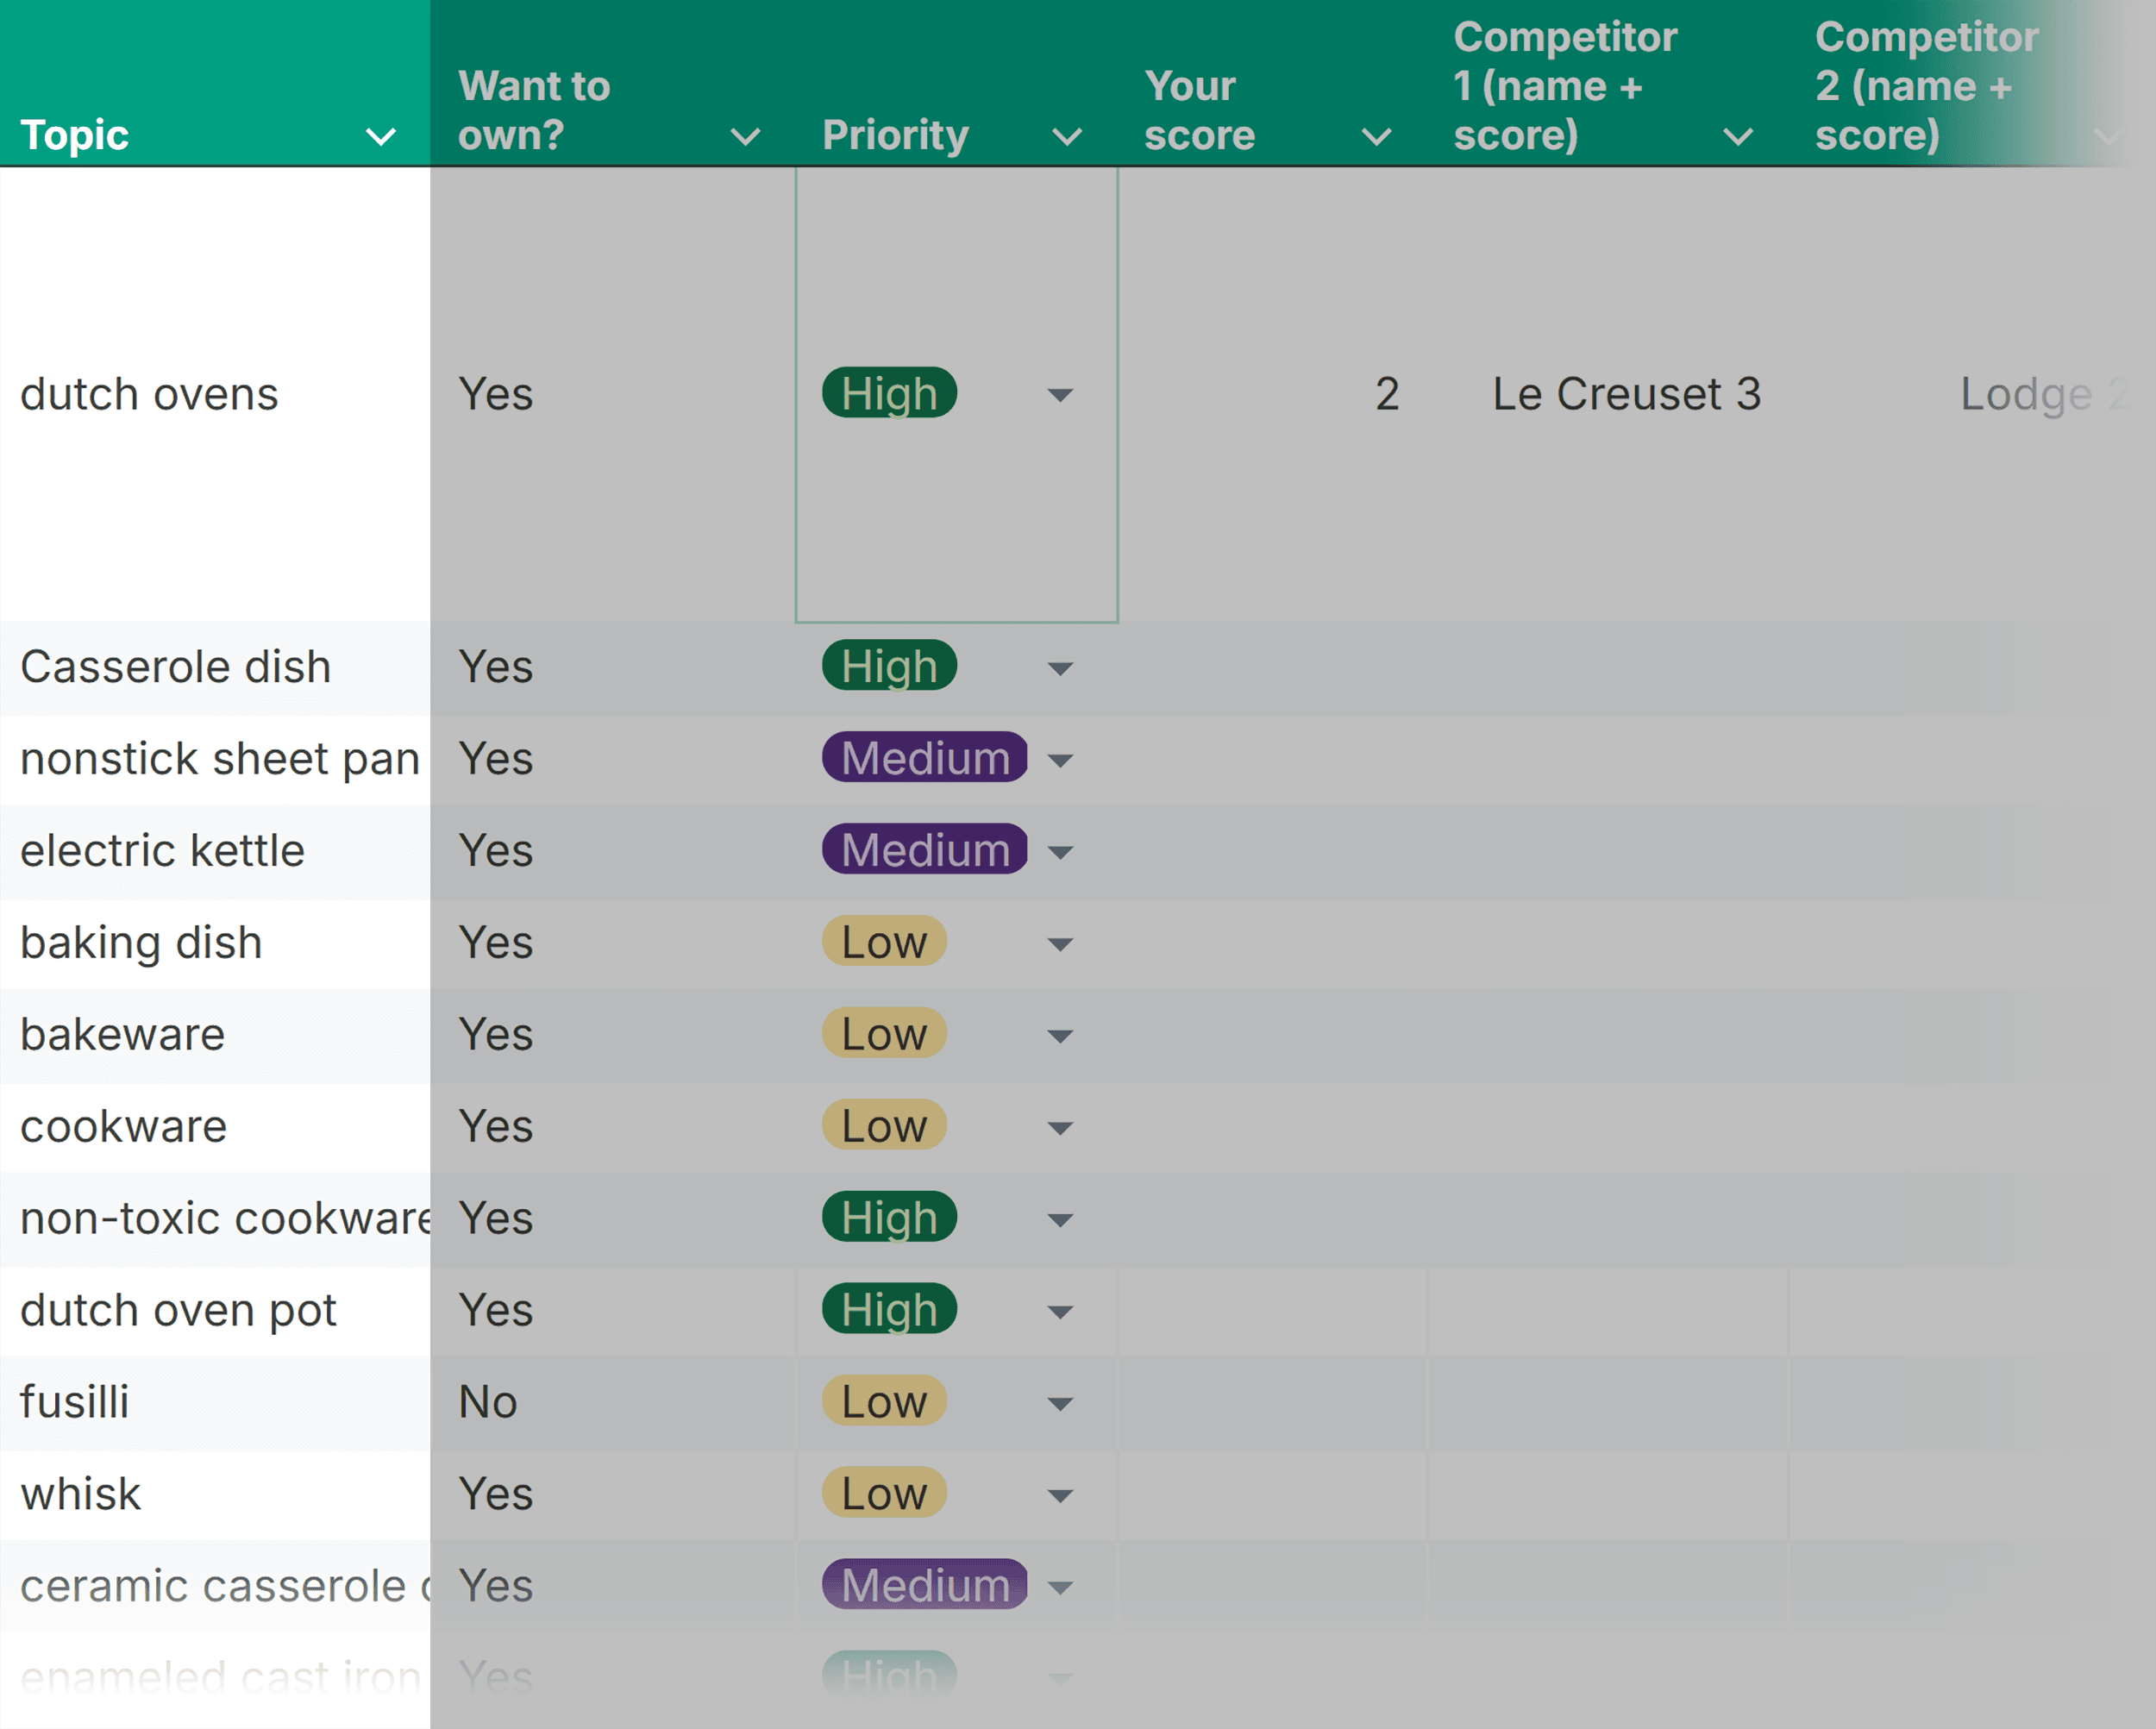Click the Your score column header label

pyautogui.click(x=1199, y=110)
